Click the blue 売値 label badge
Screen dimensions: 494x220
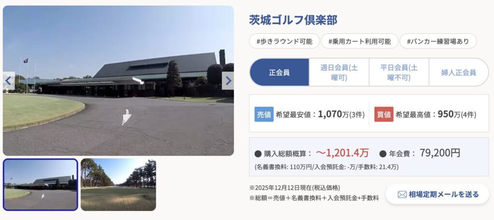(x=264, y=115)
